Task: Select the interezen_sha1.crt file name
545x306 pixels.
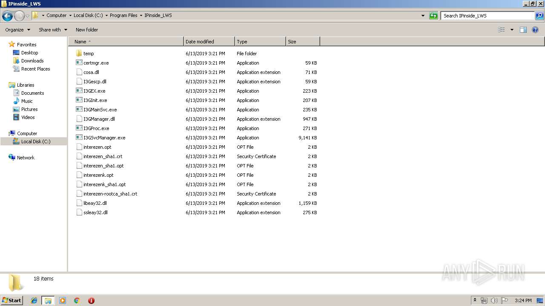Action: 103,156
